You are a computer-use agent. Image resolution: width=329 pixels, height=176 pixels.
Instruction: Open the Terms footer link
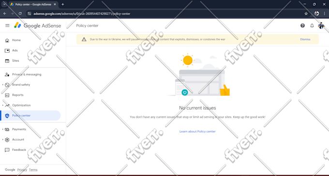(33, 170)
